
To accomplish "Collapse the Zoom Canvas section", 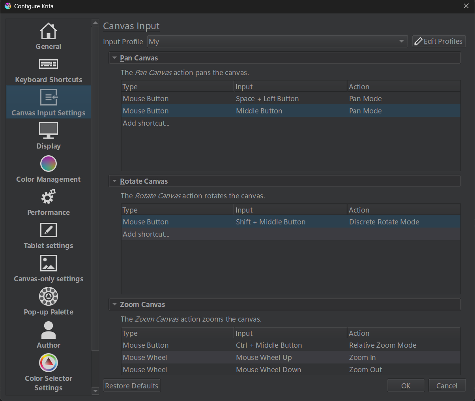I will (115, 305).
